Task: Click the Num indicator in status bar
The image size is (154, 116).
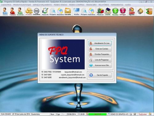Action: point(52,114)
